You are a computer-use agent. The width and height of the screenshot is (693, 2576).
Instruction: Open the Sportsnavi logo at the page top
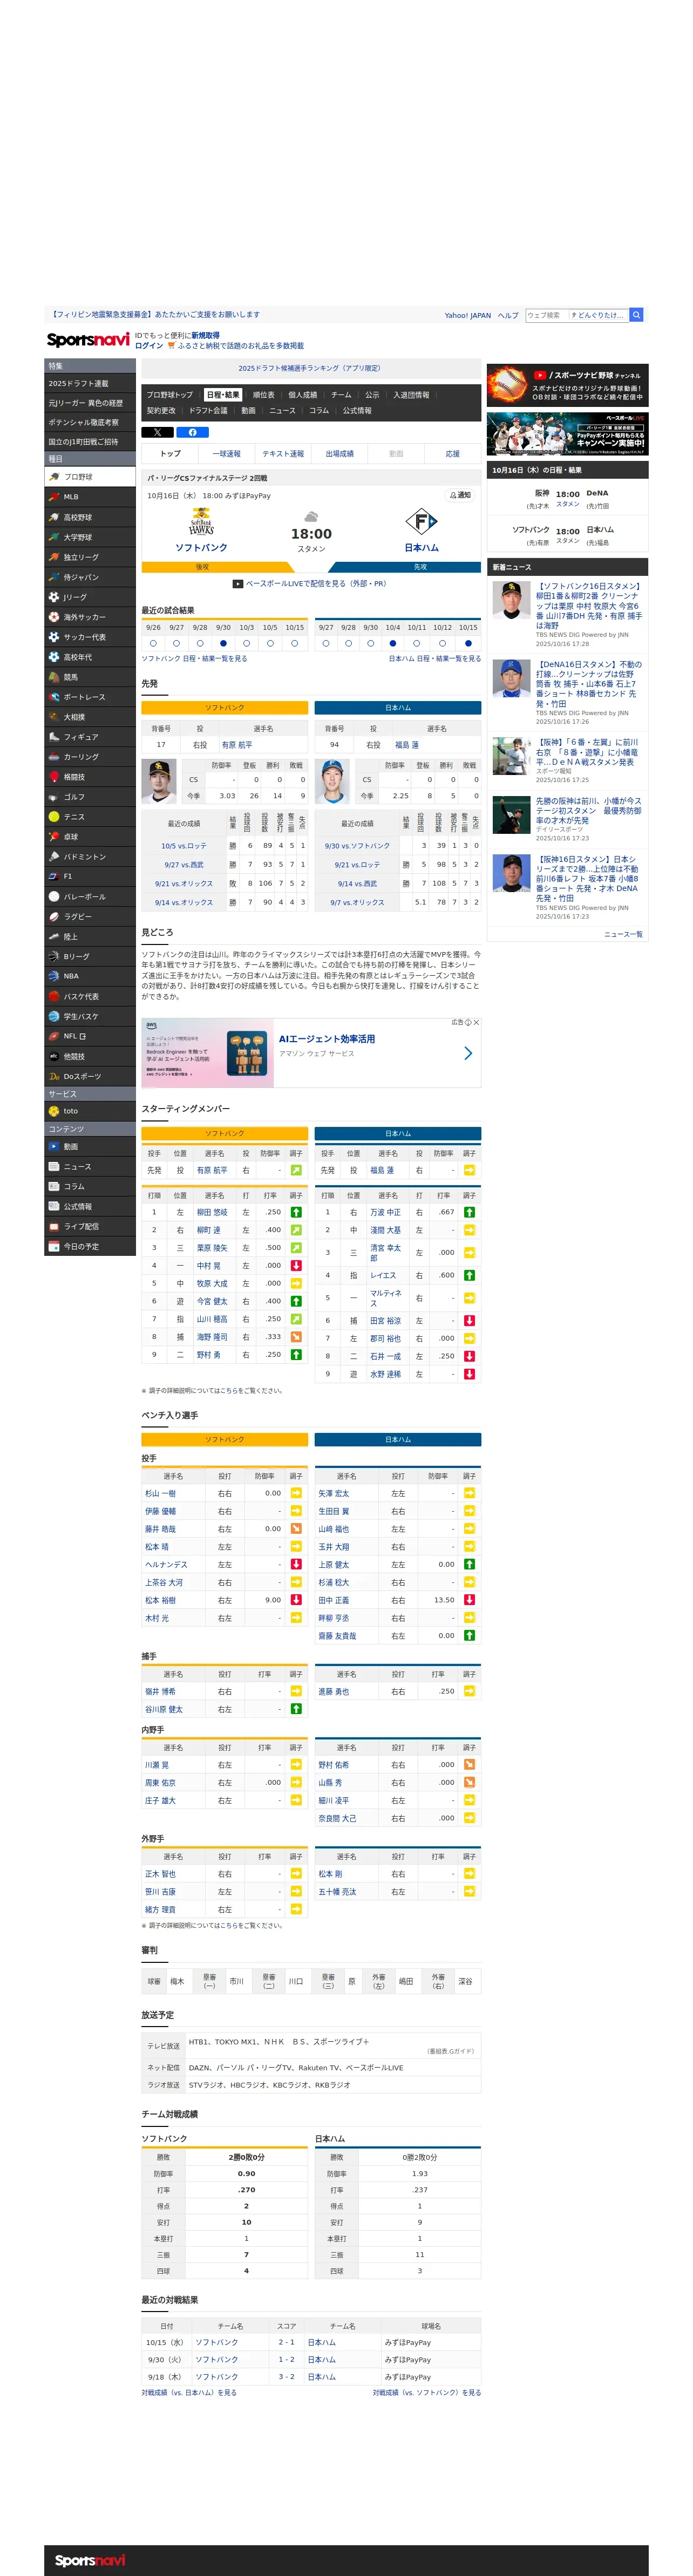(88, 340)
